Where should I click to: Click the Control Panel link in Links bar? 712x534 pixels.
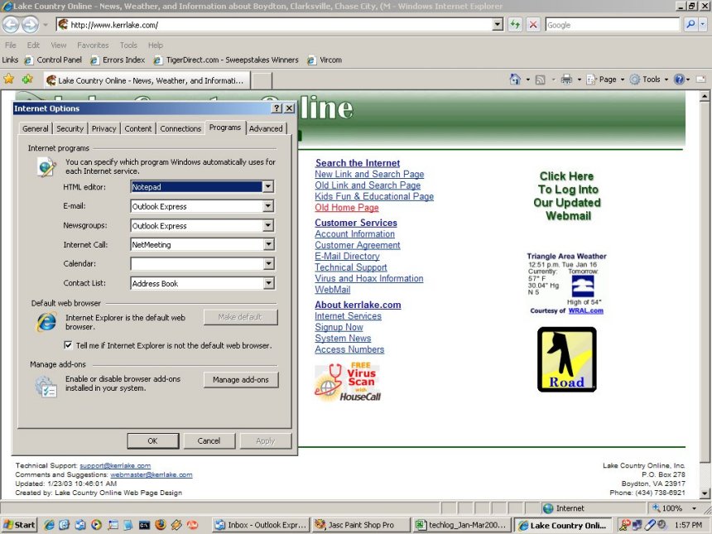54,60
